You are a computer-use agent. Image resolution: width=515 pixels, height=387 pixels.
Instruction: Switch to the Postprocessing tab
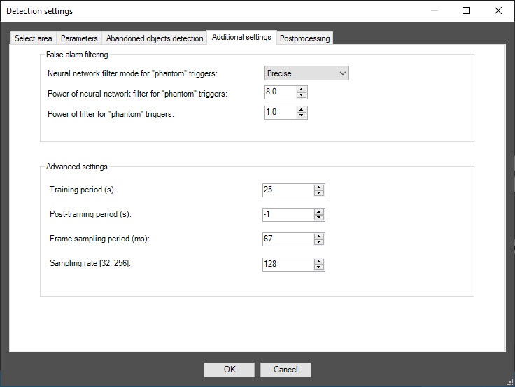(x=304, y=38)
